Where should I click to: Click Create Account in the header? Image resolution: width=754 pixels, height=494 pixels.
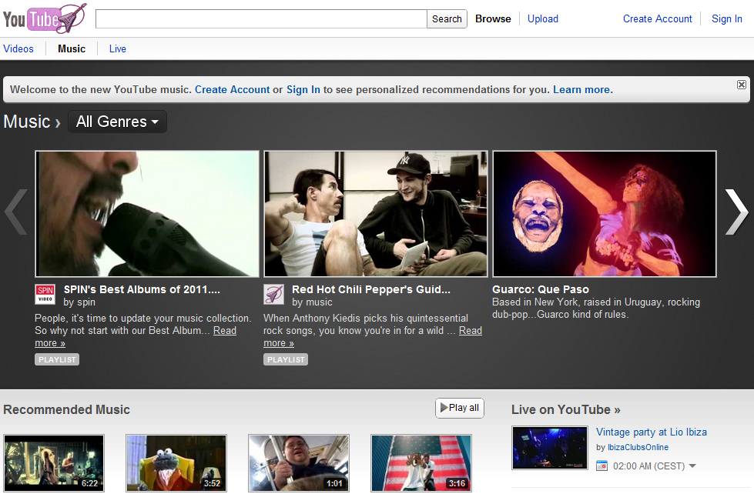658,18
